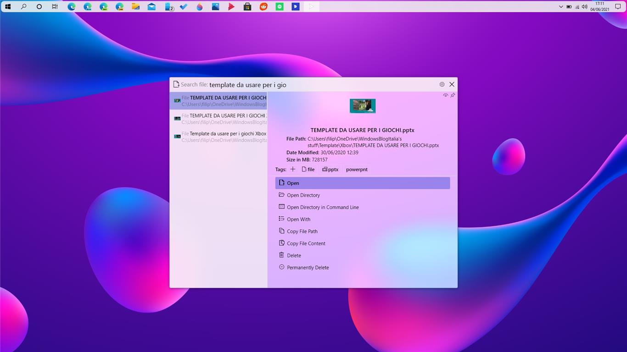The height and width of the screenshot is (352, 627).
Task: Click Copy File Path action
Action: [x=302, y=231]
